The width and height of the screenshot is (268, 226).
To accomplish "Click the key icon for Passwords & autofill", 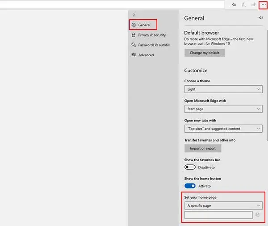I will pyautogui.click(x=134, y=45).
